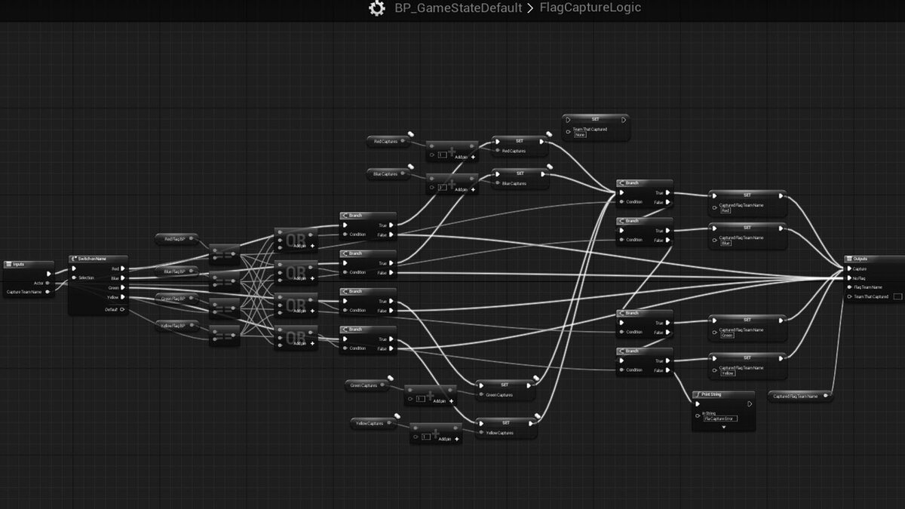Click Add pin on the Yellow Captures addition node
Image resolution: width=905 pixels, height=509 pixels.
449,437
